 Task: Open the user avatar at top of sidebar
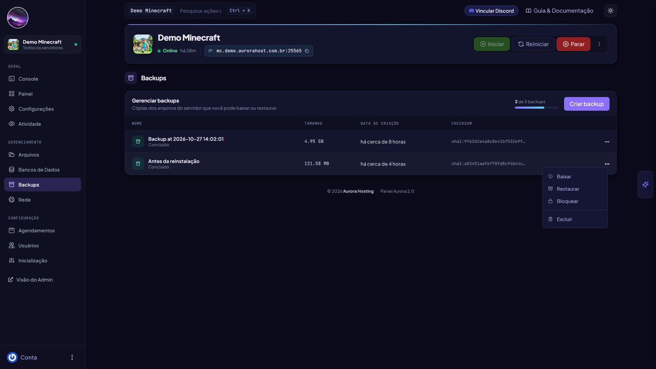(18, 18)
